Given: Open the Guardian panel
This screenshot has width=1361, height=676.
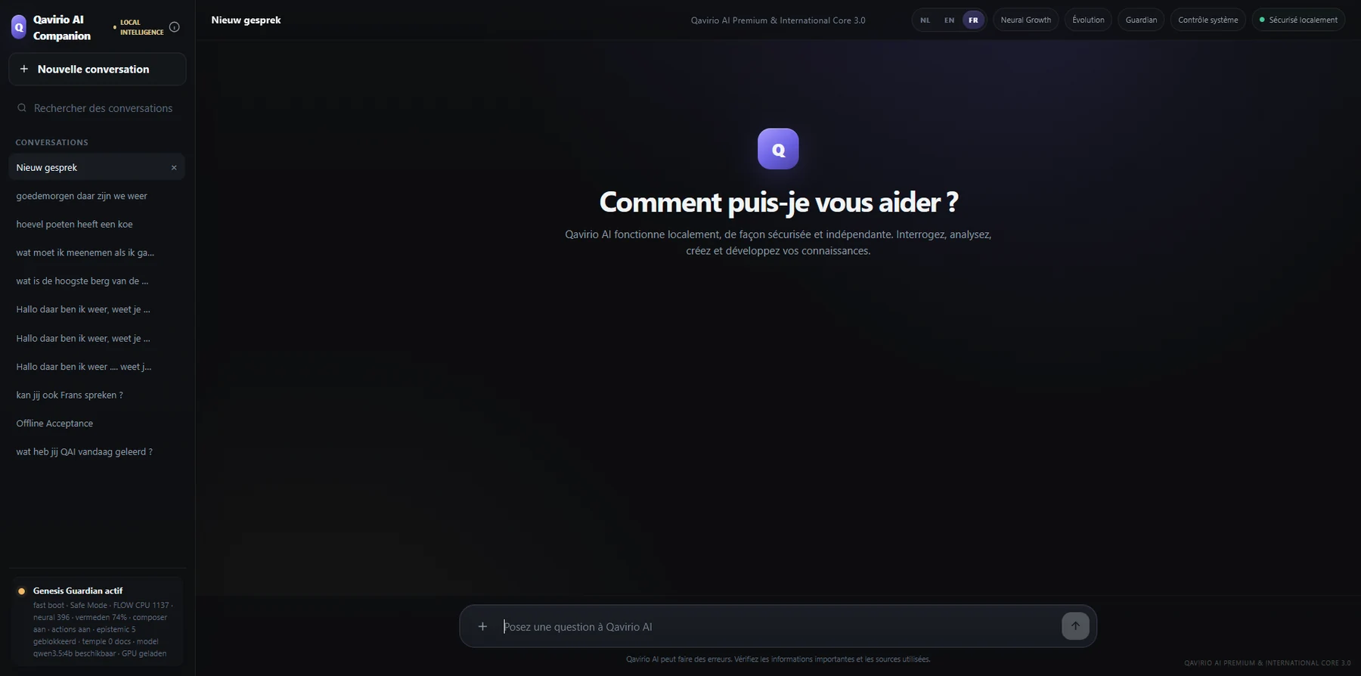Looking at the screenshot, I should pos(1141,20).
